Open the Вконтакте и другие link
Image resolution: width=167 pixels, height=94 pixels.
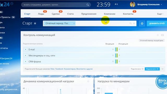click(x=85, y=69)
